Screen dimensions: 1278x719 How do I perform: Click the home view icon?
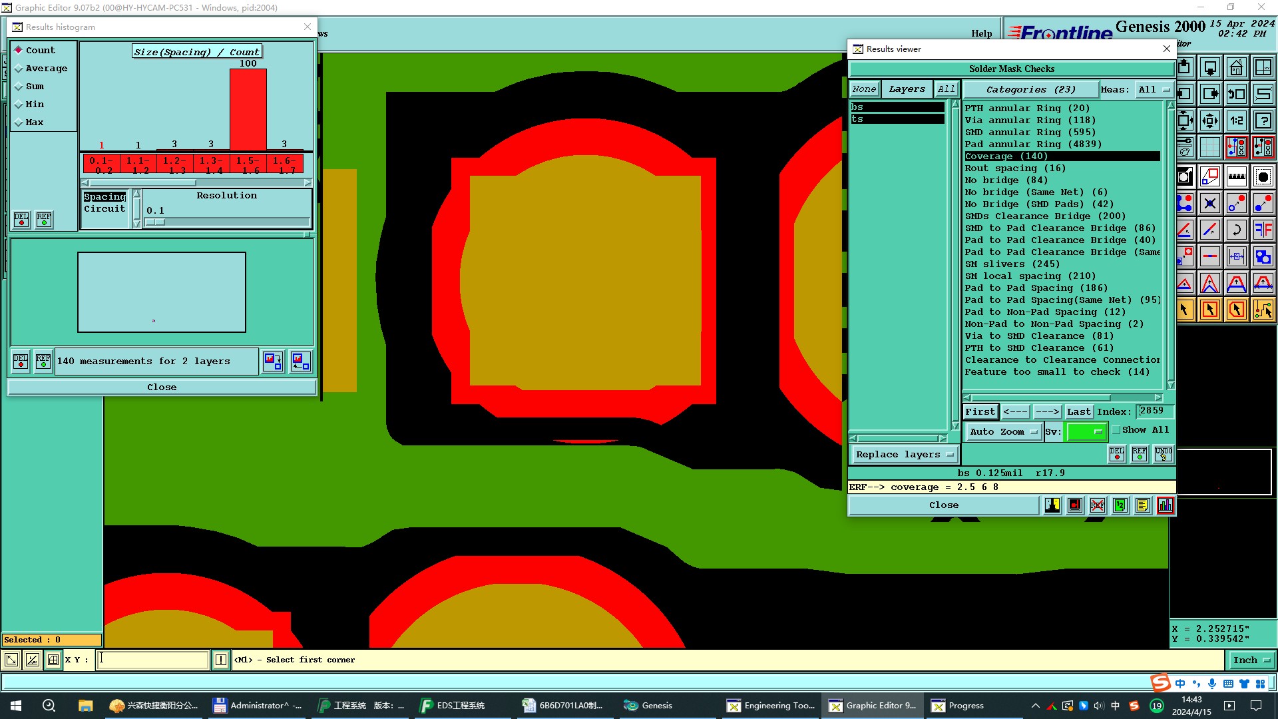click(x=1236, y=68)
